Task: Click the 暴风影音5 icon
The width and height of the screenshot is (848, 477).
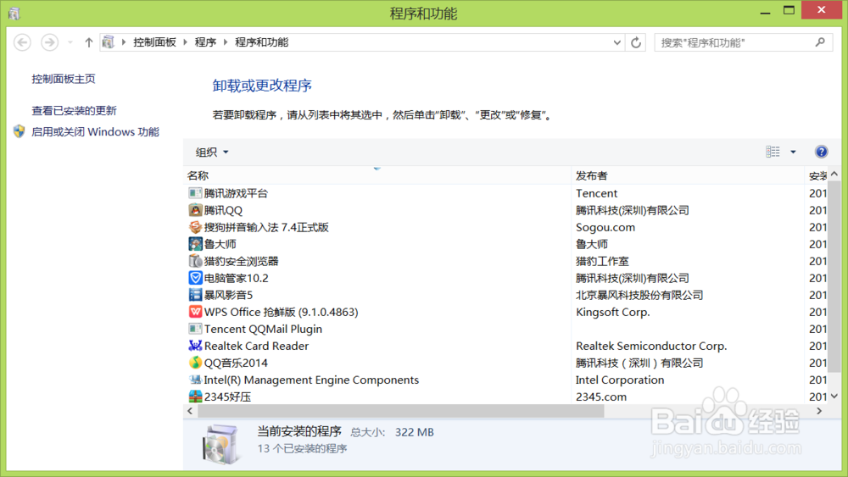Action: 195,294
